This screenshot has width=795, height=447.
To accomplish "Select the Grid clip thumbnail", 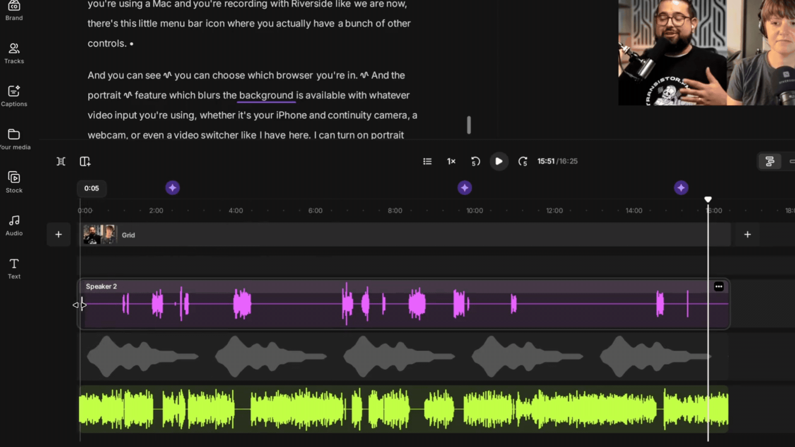I will 100,235.
